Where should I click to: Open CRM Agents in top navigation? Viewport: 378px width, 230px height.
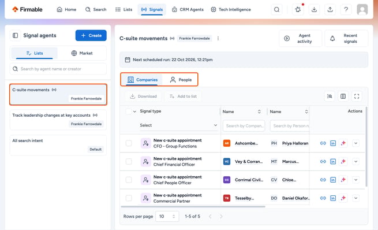click(188, 9)
